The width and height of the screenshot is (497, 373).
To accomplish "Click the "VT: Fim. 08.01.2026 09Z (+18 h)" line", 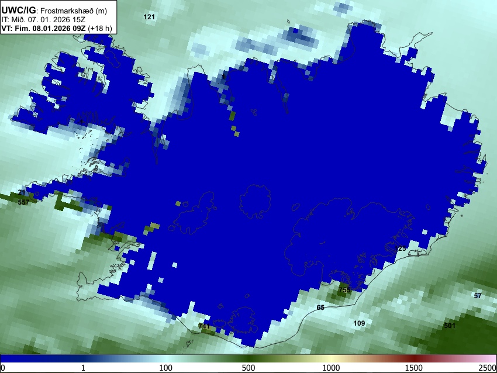I will point(57,28).
